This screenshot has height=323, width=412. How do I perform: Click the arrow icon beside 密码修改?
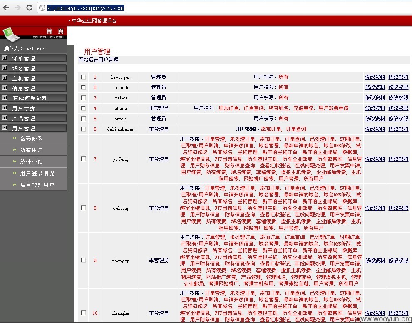[x=15, y=138]
